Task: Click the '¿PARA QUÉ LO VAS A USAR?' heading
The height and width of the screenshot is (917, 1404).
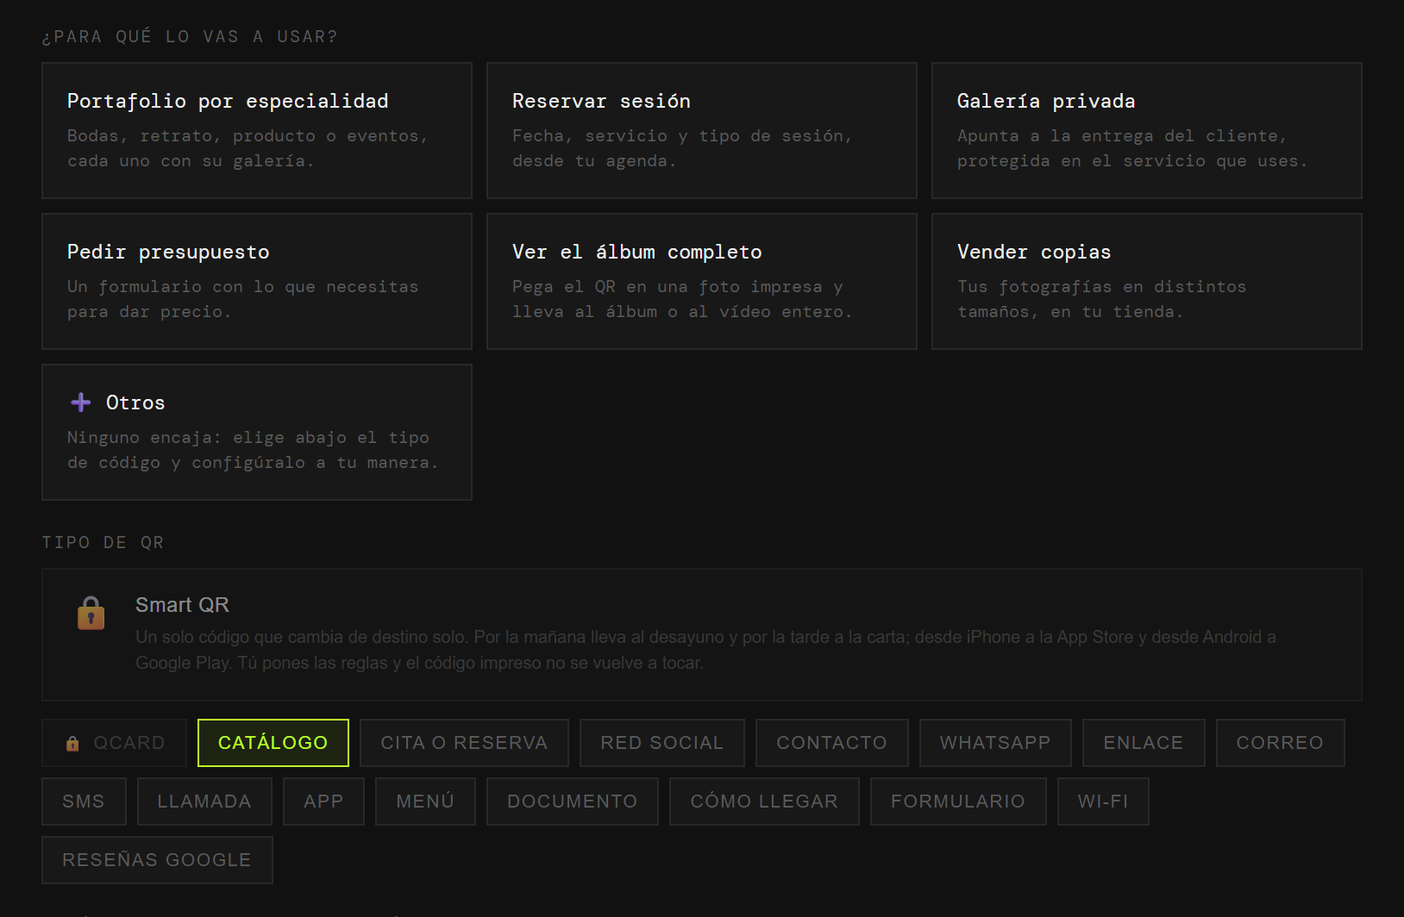Action: click(x=190, y=36)
